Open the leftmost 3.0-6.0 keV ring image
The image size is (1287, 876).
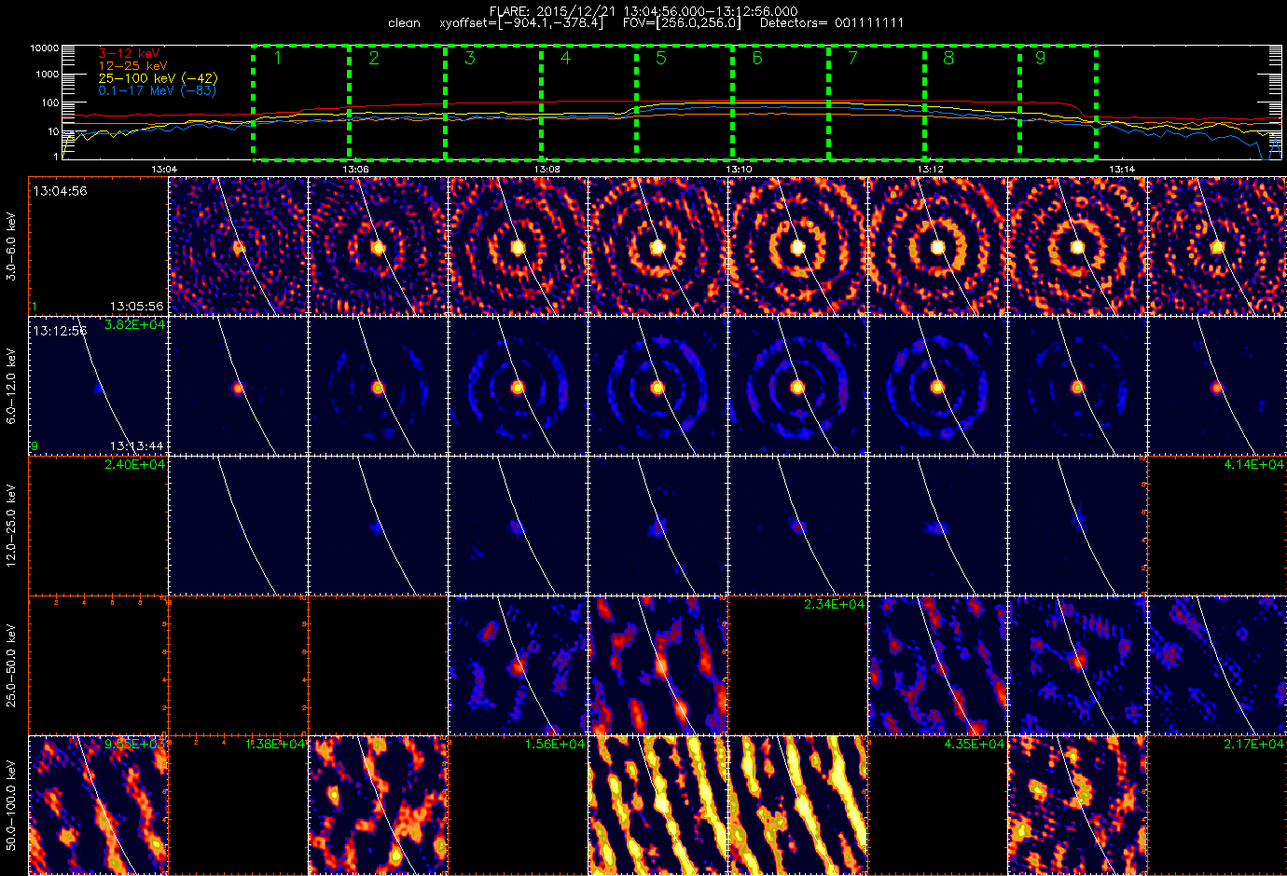238,246
